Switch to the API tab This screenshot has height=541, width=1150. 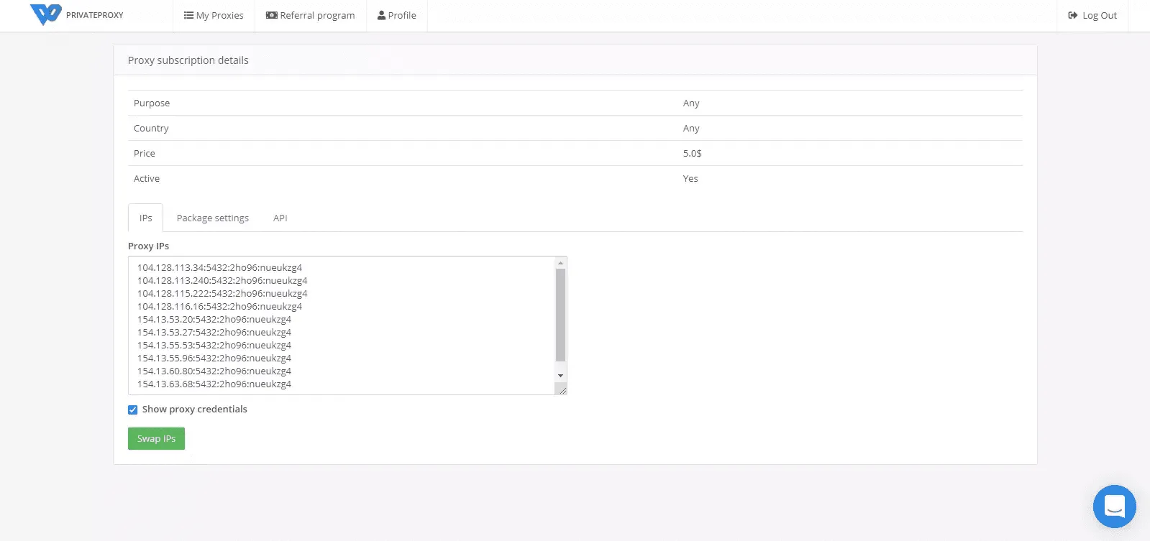tap(280, 218)
